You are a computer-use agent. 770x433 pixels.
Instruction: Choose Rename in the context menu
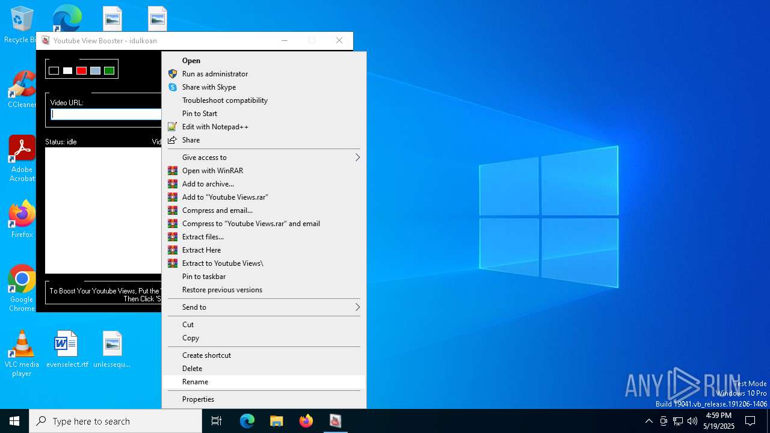[264, 382]
